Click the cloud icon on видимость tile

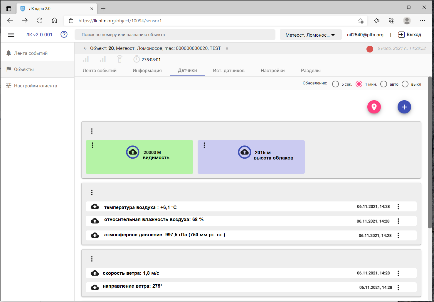point(133,152)
